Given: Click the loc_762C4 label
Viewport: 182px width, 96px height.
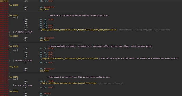Looking at the screenshot, I should point(13,36).
